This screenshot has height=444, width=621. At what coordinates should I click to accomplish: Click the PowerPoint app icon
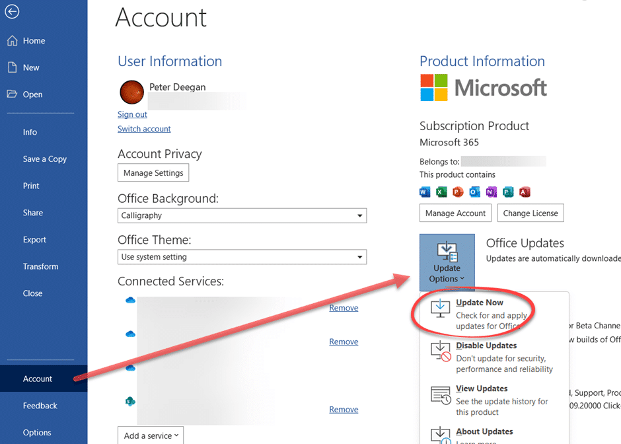tap(458, 192)
